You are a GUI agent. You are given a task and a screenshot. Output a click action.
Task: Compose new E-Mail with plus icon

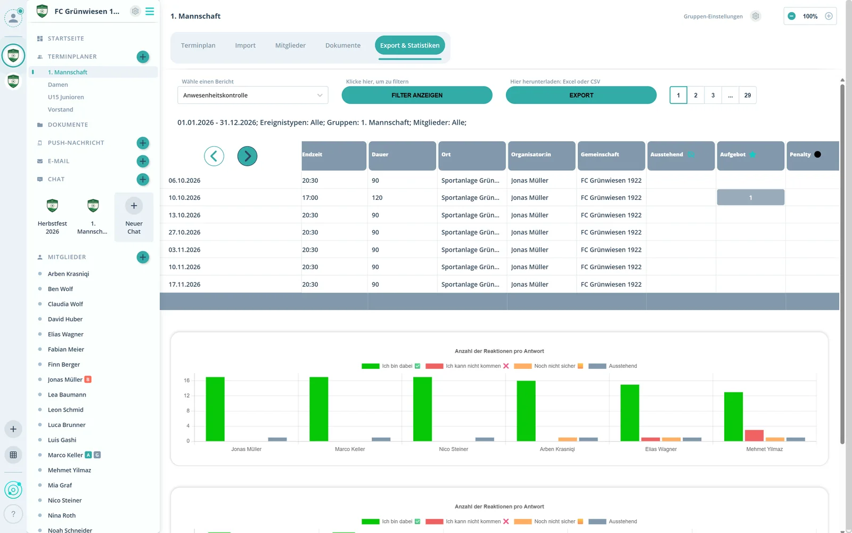tap(143, 161)
